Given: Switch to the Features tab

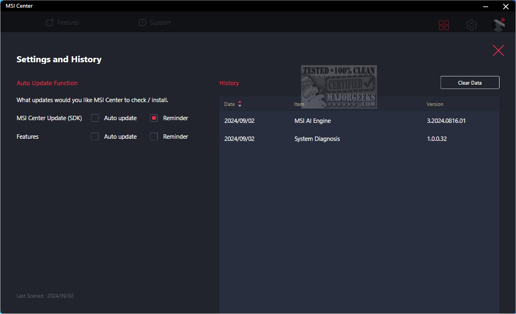Looking at the screenshot, I should [x=62, y=22].
